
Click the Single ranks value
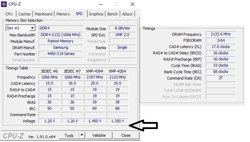click(122, 47)
